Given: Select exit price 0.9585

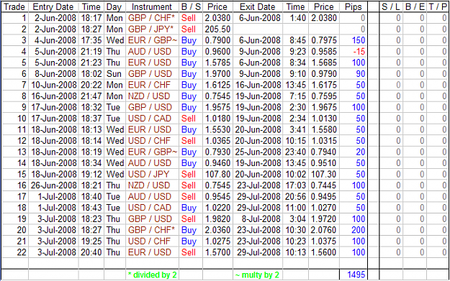Looking at the screenshot, I should 324,52.
